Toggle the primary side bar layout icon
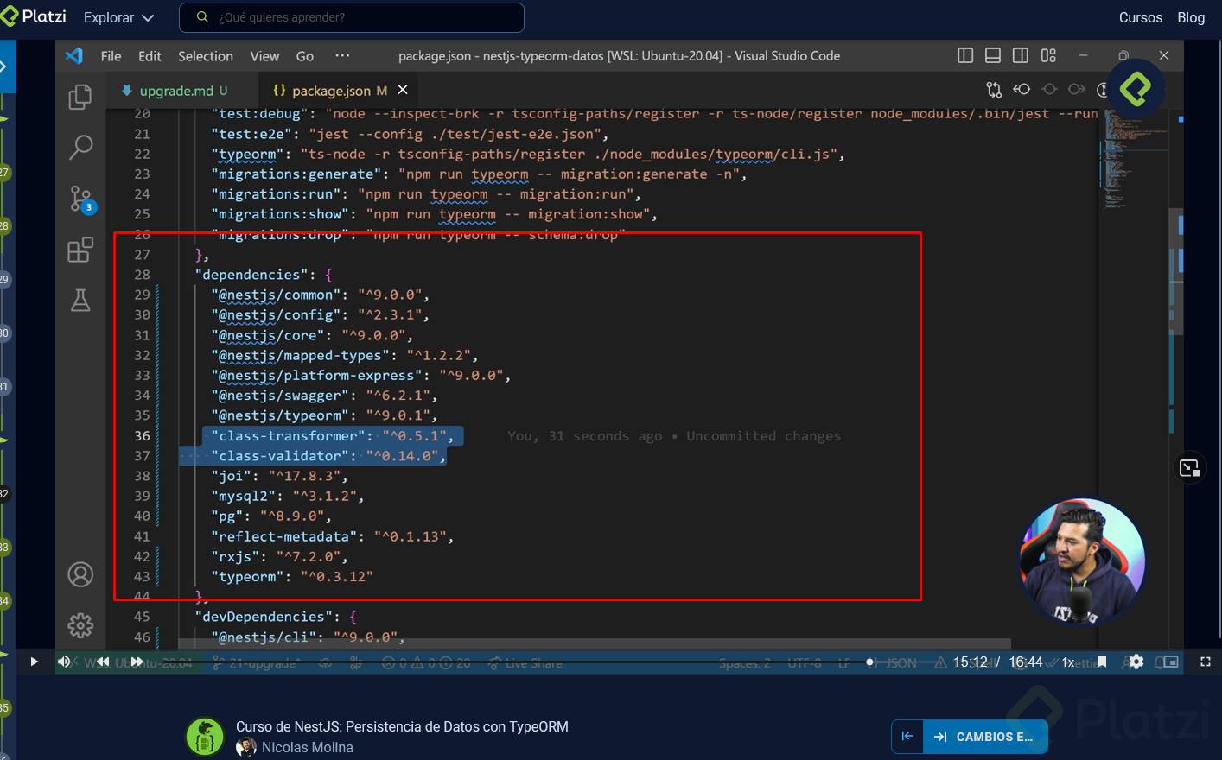 [965, 55]
